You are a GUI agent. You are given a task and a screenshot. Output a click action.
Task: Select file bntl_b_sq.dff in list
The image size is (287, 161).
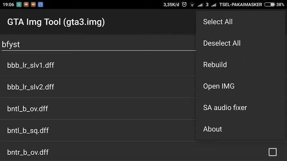coord(98,130)
